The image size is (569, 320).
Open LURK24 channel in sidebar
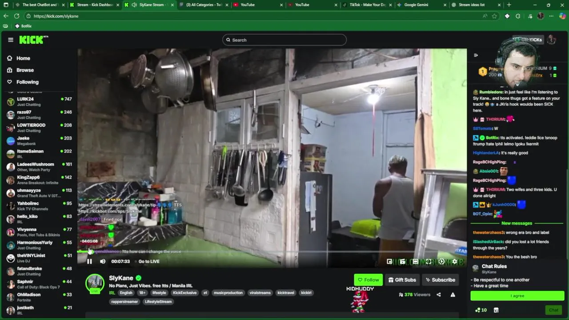point(39,102)
